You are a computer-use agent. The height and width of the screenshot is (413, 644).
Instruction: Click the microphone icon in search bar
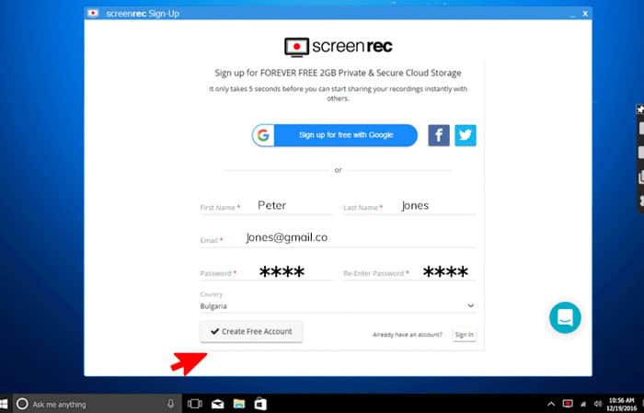pos(170,404)
